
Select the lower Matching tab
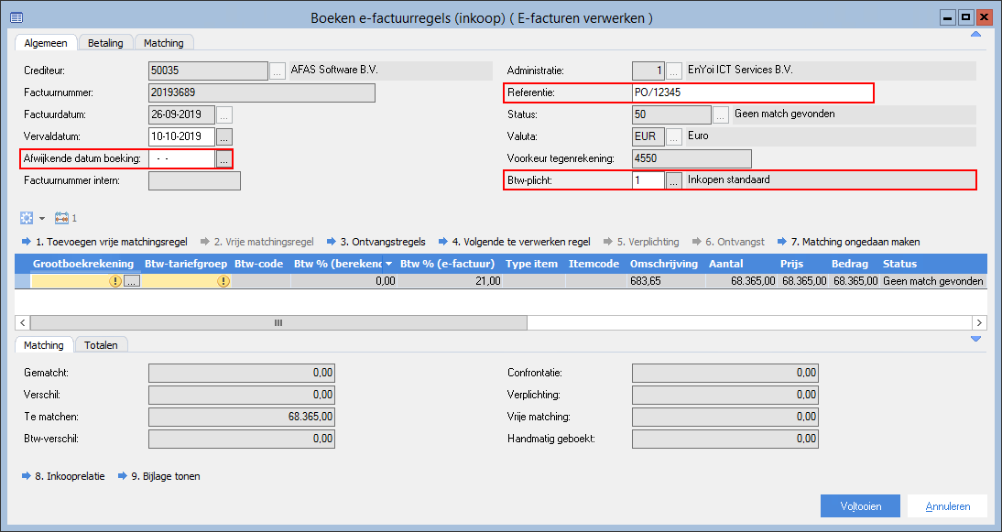click(43, 345)
